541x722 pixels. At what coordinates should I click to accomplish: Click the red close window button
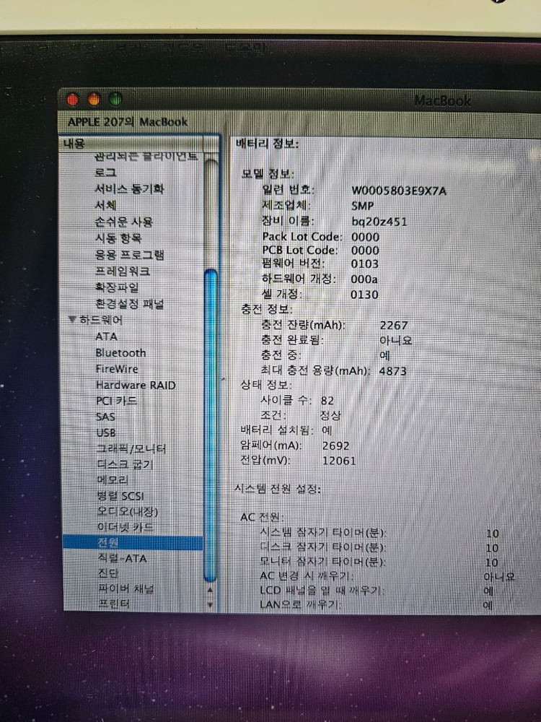point(73,100)
